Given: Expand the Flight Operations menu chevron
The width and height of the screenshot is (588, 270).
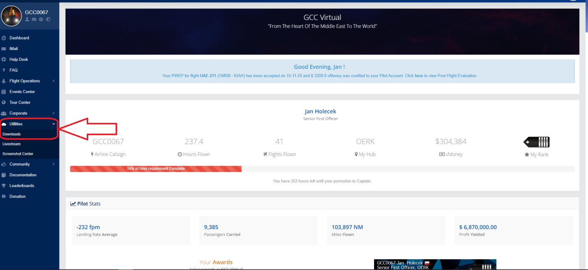Looking at the screenshot, I should [54, 81].
